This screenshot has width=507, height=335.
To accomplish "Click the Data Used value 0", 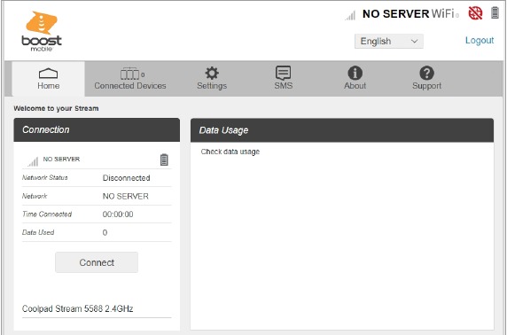I will [105, 232].
